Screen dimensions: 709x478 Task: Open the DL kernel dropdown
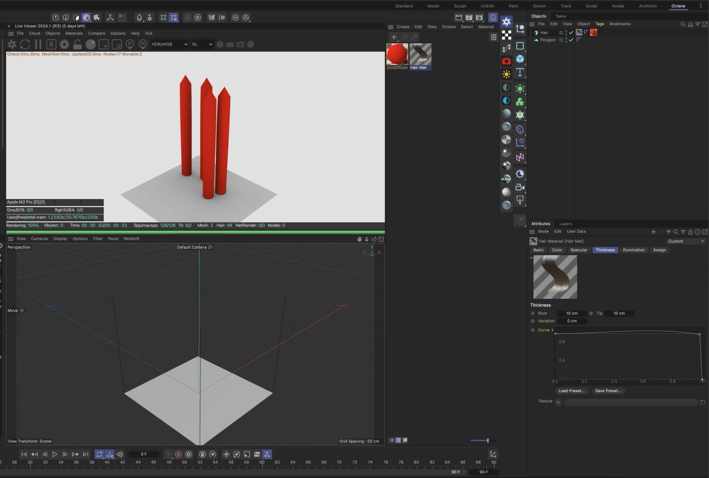(202, 45)
